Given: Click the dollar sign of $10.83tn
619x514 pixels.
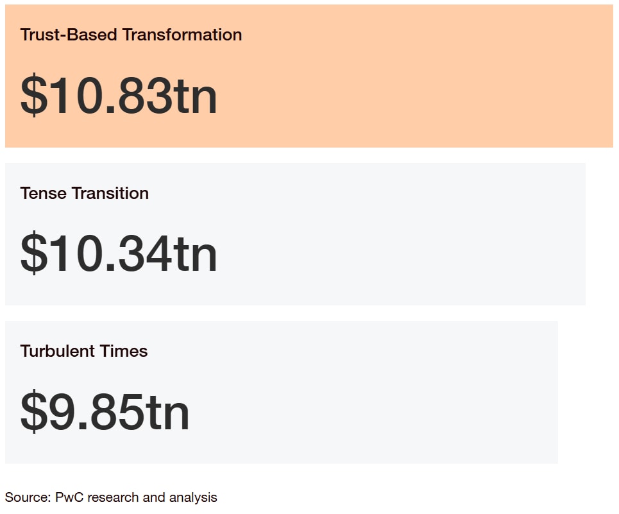Looking at the screenshot, I should point(34,96).
